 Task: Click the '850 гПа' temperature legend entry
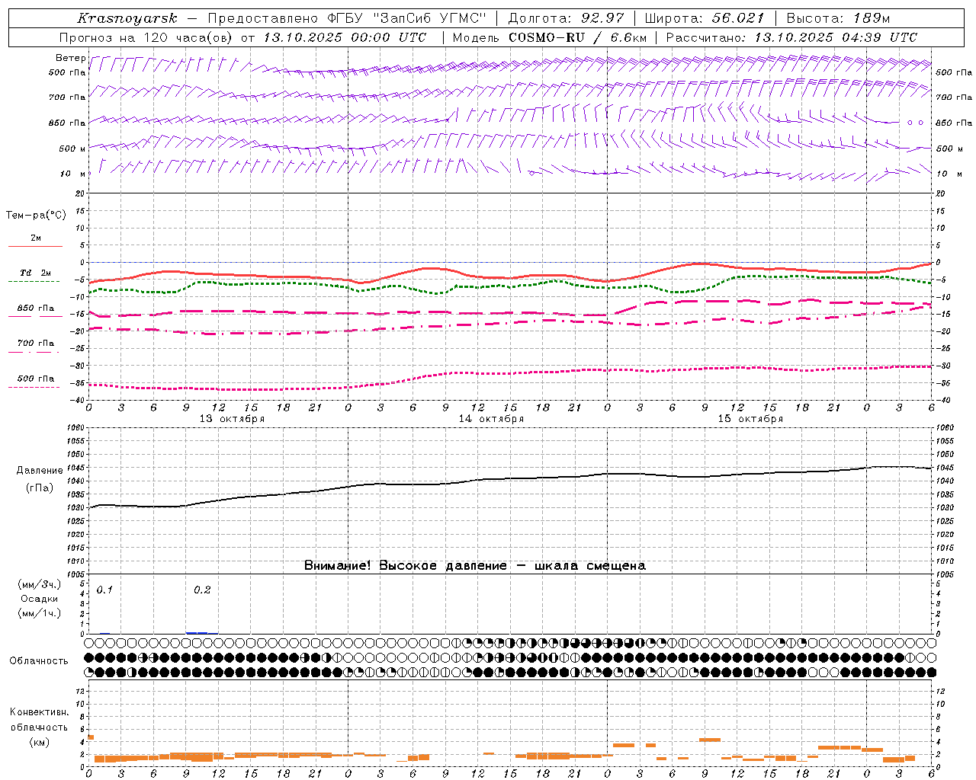(35, 308)
